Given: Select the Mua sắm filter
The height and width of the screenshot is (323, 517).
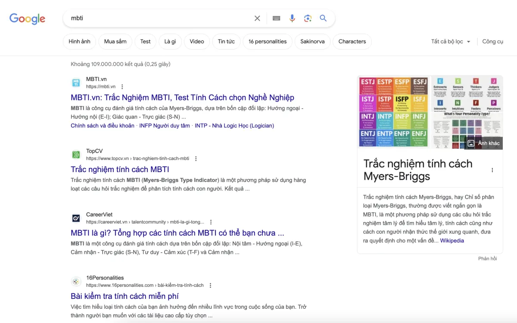Looking at the screenshot, I should coord(115,41).
